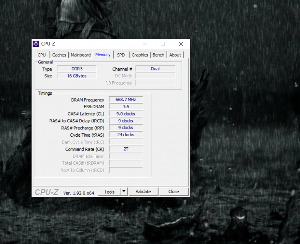Screen dimensions: 300x244
Task: Click the DRAM Frequency value field
Action: 126,100
